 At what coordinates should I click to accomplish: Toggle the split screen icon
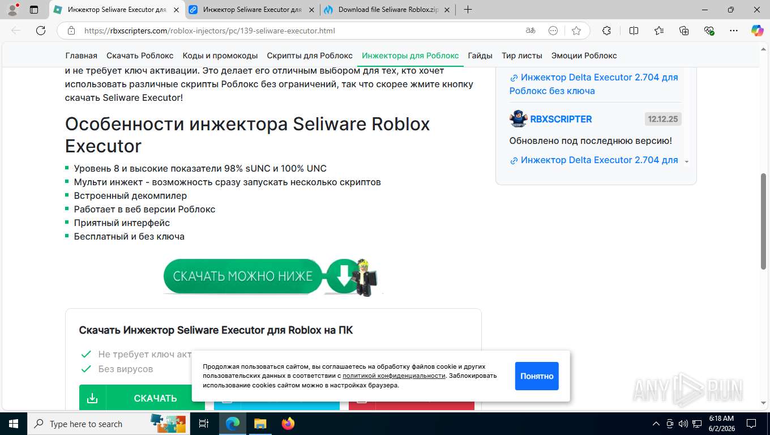634,31
